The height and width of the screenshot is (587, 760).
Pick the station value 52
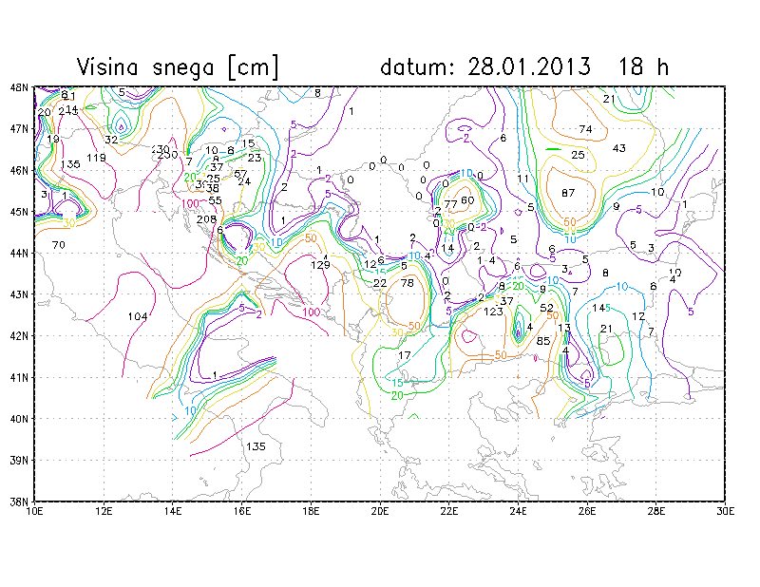click(547, 308)
